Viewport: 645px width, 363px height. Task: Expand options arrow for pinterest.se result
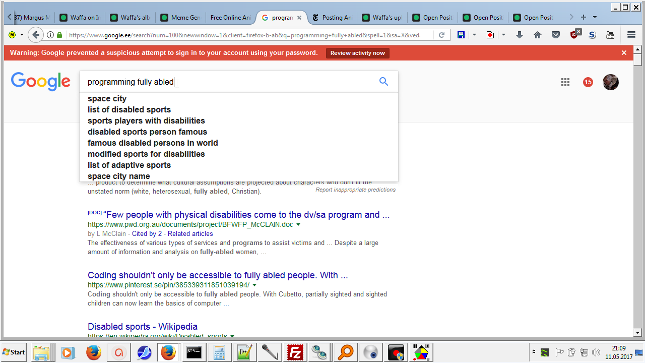(255, 285)
